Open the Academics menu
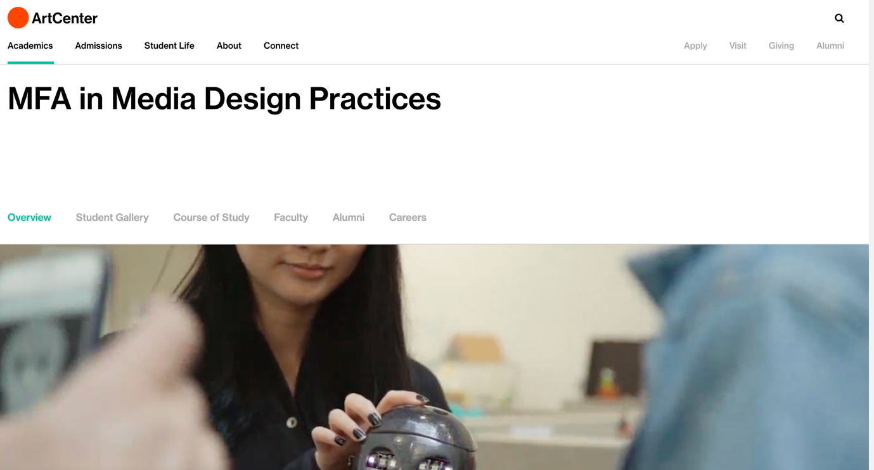This screenshot has width=874, height=470. pos(30,46)
